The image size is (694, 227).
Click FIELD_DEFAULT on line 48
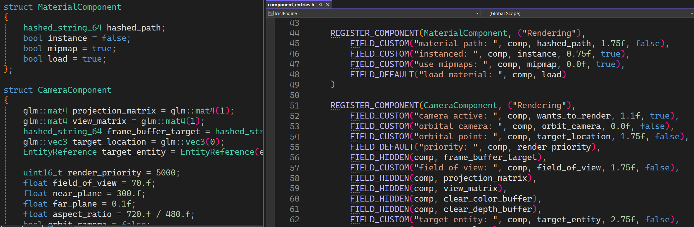(382, 75)
